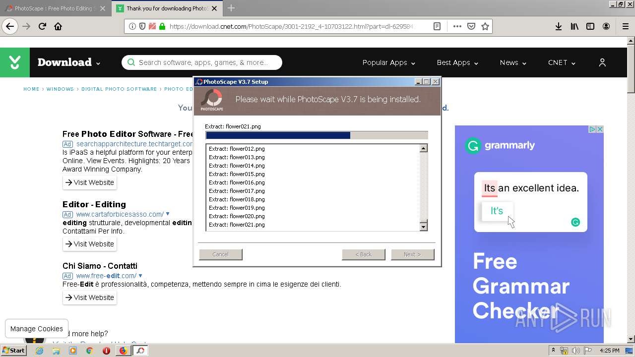Go to HOME breadcrumb

point(31,89)
